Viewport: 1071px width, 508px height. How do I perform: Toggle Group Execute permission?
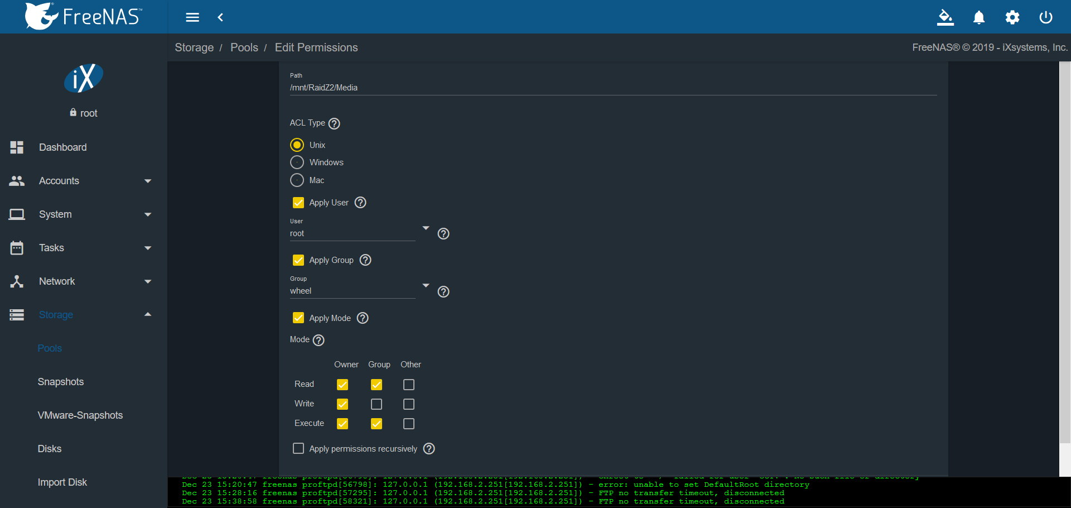click(x=377, y=424)
